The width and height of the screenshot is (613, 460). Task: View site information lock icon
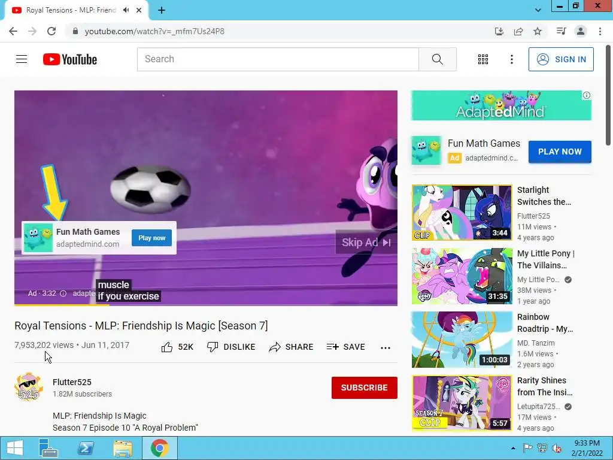click(75, 31)
